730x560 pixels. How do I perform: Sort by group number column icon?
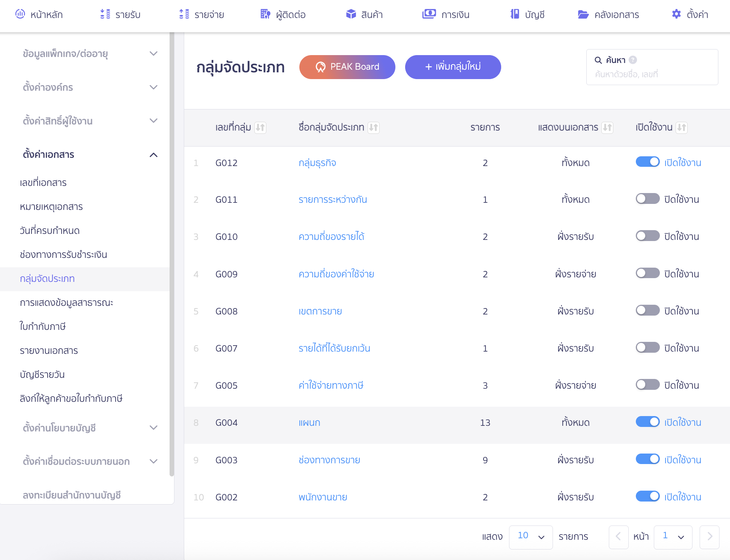[260, 127]
